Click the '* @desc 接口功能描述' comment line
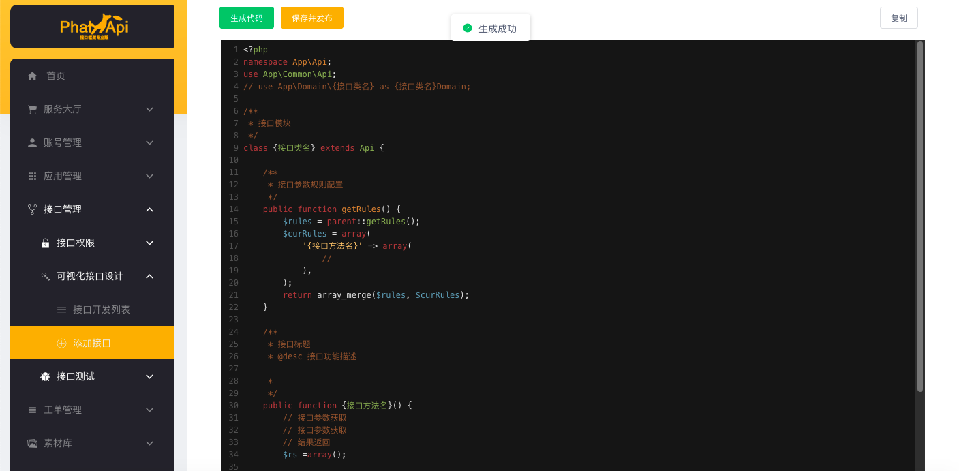 pyautogui.click(x=312, y=356)
